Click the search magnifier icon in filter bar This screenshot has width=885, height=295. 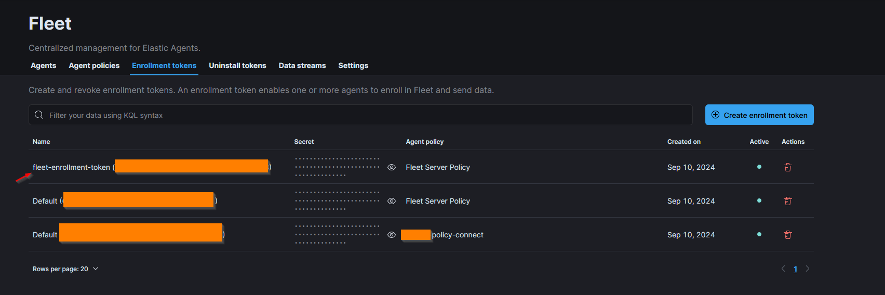(39, 115)
